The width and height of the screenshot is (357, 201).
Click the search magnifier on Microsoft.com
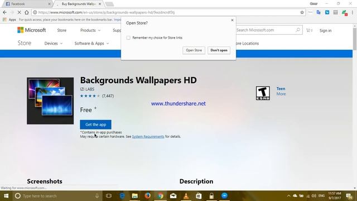297,30
